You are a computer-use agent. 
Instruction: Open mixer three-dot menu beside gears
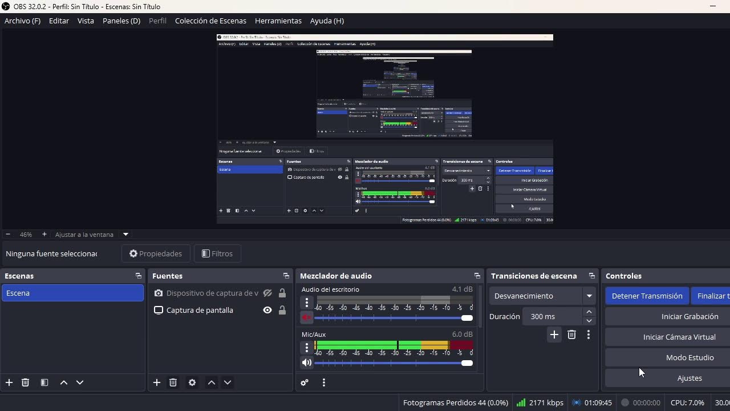(324, 382)
